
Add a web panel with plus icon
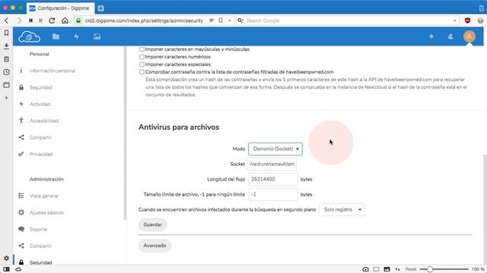(x=6, y=98)
